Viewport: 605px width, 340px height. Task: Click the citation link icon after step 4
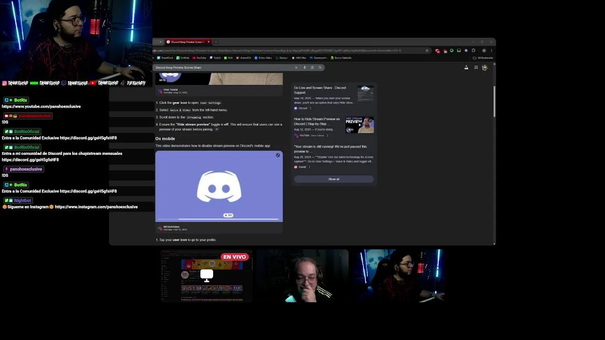tap(217, 129)
